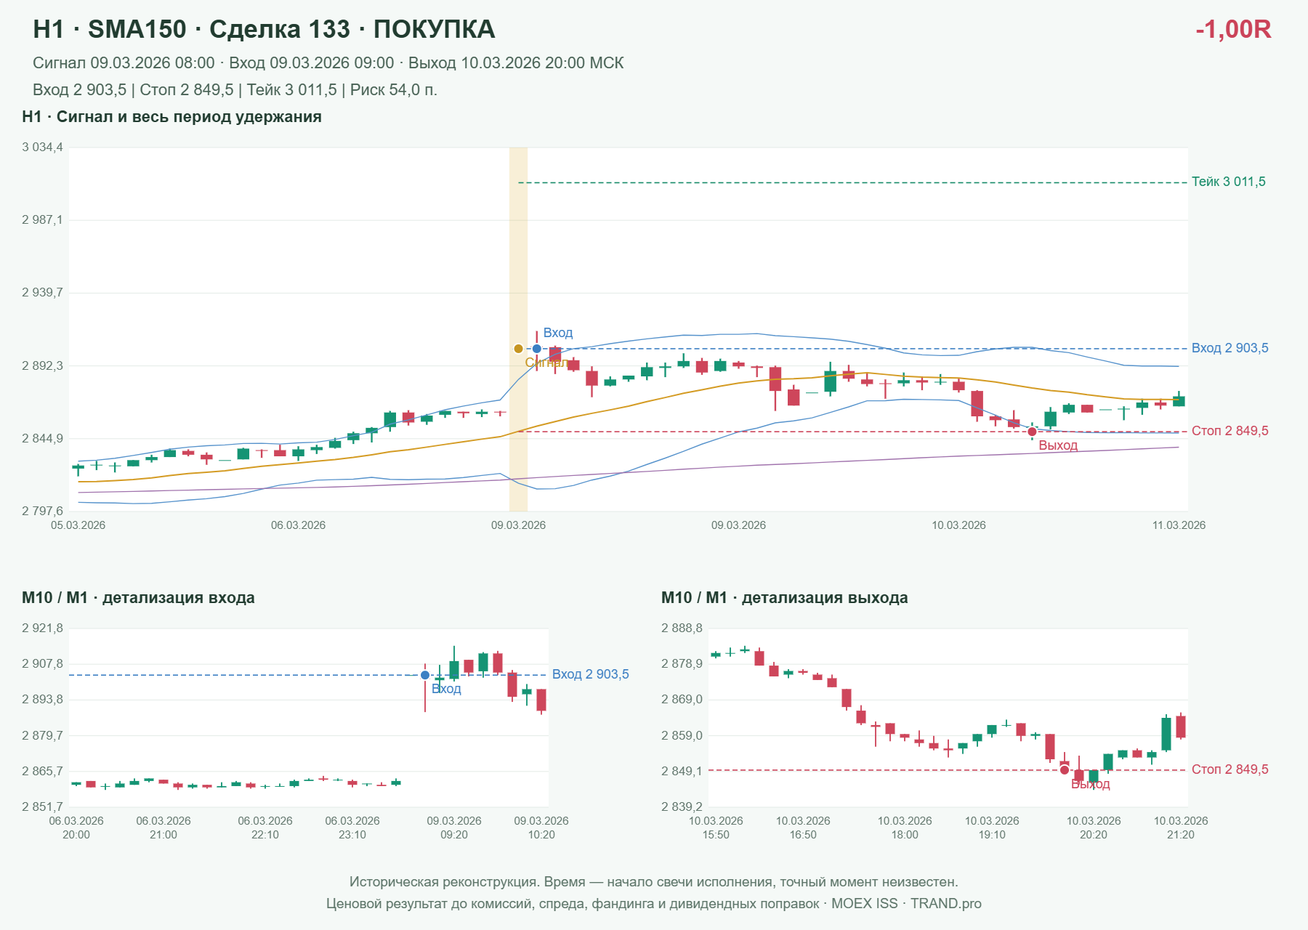Click the 'MOEX ISS · TRAND.pro' footer text
The image size is (1308, 930).
point(906,904)
